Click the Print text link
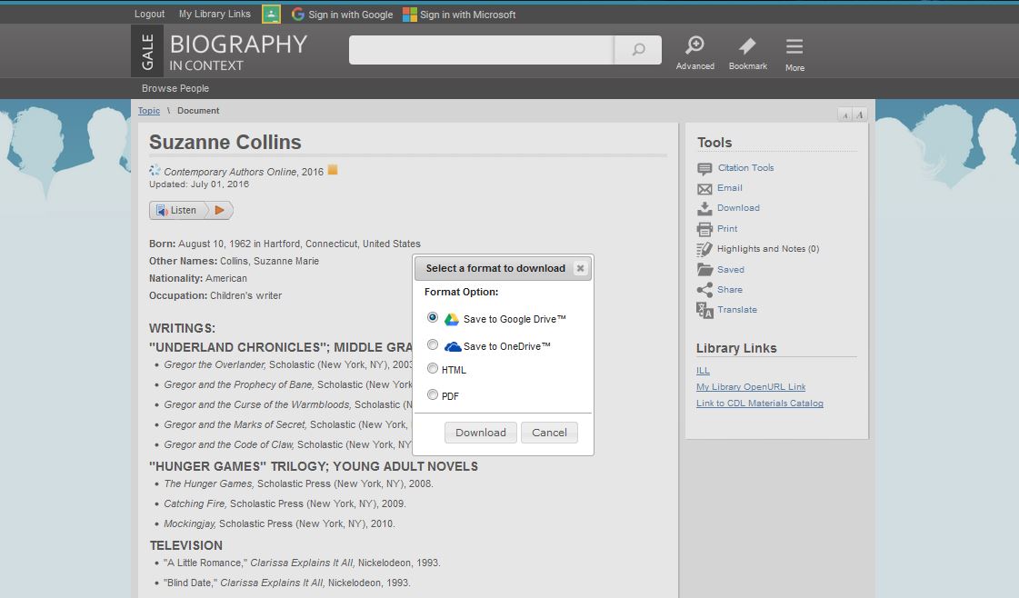Image resolution: width=1019 pixels, height=598 pixels. [x=727, y=229]
